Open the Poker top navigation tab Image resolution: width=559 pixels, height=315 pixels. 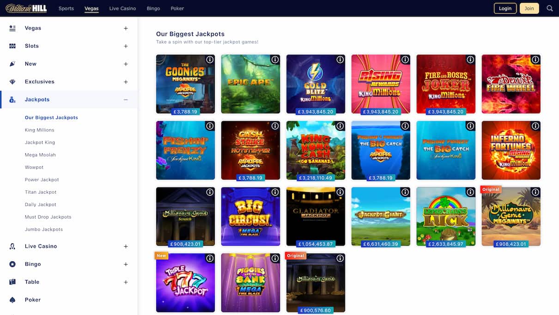click(177, 8)
